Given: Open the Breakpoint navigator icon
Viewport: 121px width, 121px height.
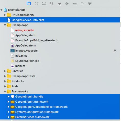Looking at the screenshot, I should (82, 4).
